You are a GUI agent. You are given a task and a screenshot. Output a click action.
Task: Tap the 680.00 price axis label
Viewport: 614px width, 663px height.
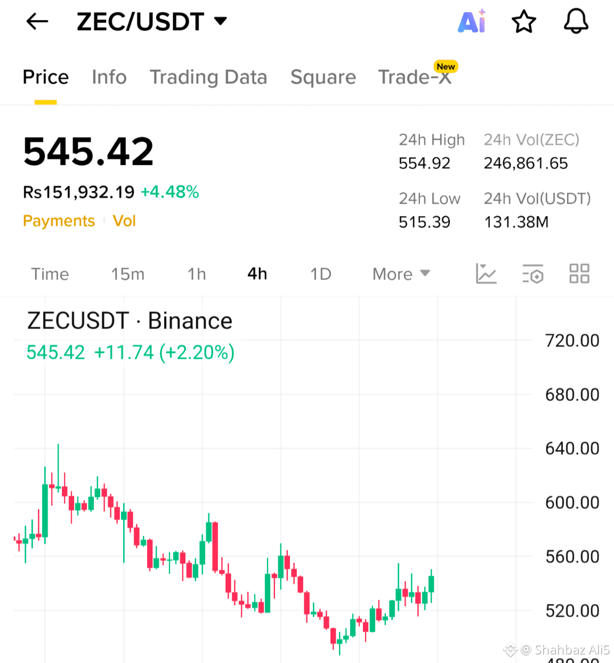572,395
